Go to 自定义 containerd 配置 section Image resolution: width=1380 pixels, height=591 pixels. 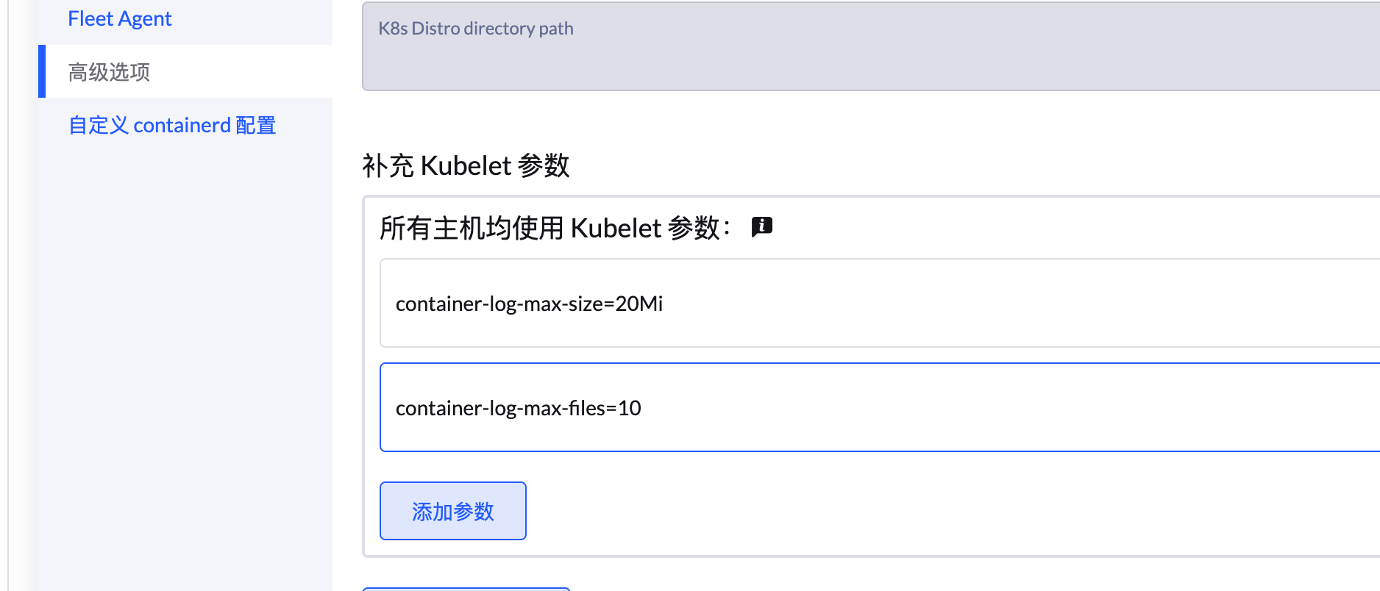[x=171, y=125]
